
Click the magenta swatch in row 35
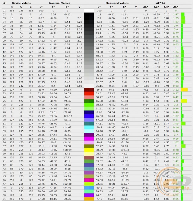click(x=89, y=138)
